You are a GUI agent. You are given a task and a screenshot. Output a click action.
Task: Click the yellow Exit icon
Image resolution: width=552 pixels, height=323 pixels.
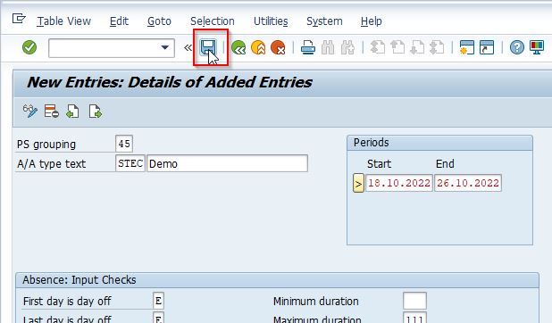258,47
